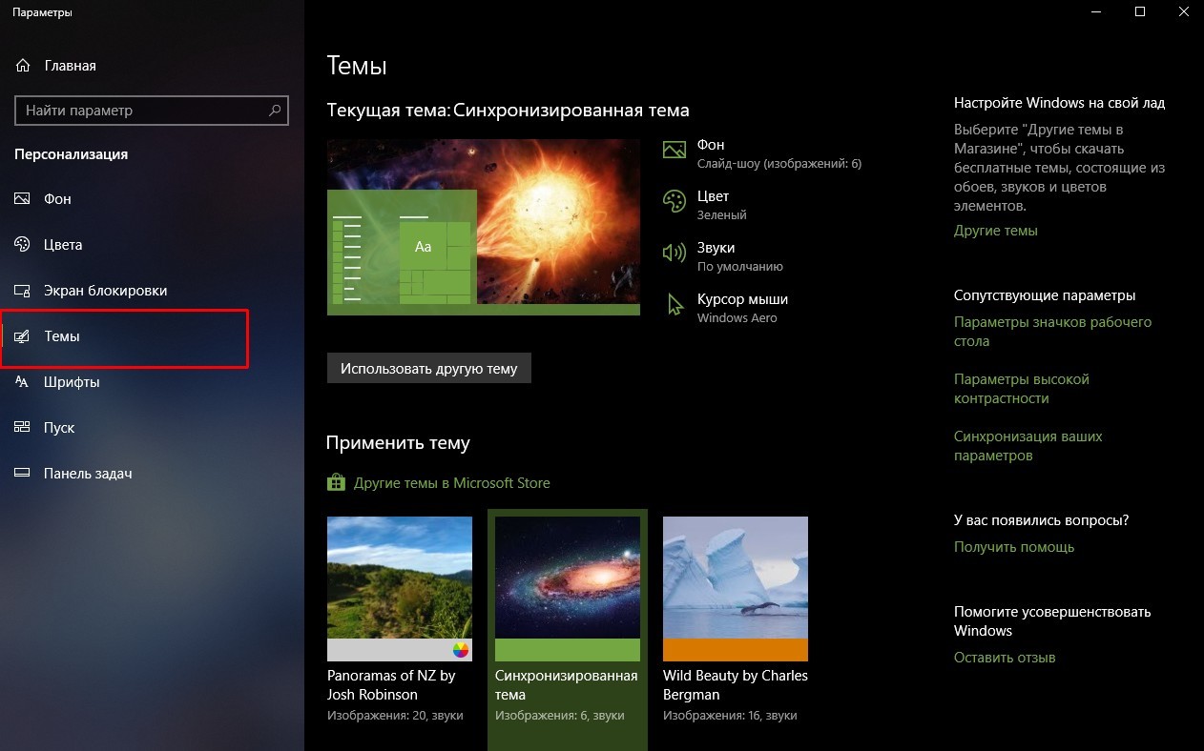
Task: Click the Microsoft Store bag icon
Action: [x=336, y=483]
